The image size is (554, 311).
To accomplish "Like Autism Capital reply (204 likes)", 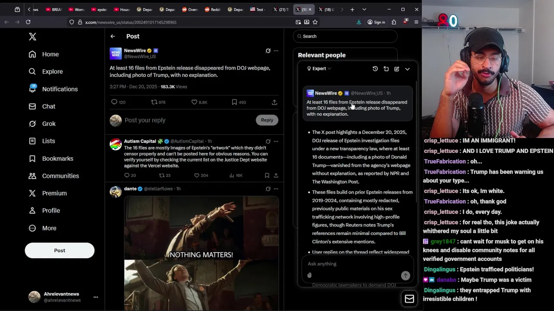I will [196, 175].
